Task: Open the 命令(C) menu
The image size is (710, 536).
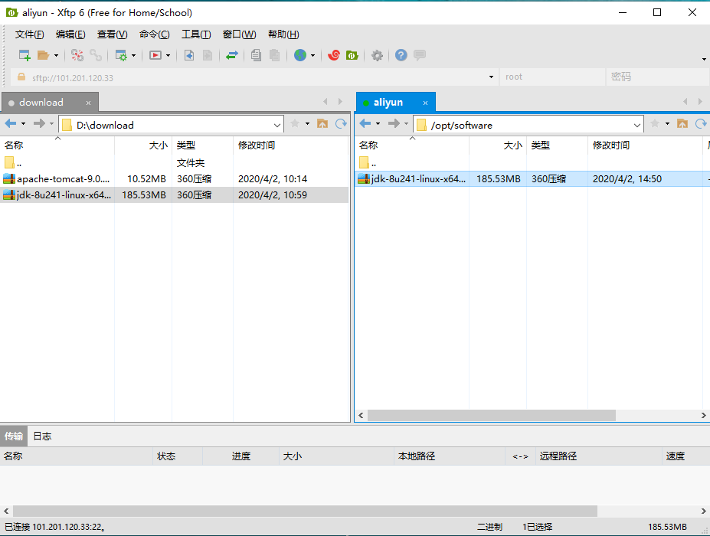Action: [155, 34]
